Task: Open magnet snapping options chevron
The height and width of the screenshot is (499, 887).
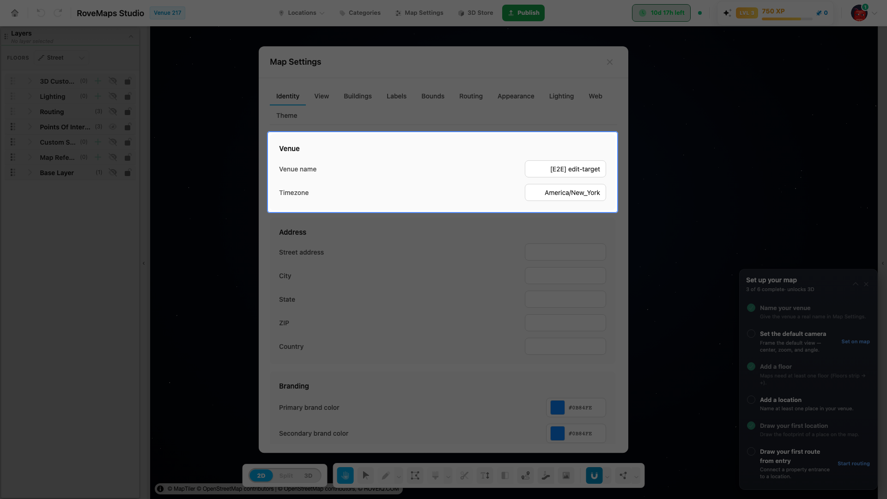Action: tap(608, 476)
